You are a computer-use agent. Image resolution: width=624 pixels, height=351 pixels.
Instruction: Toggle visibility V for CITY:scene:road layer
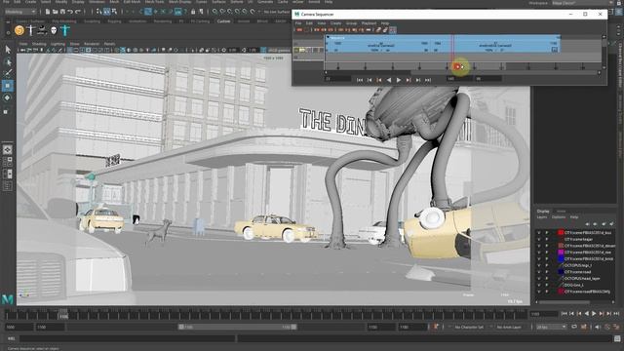coord(539,272)
